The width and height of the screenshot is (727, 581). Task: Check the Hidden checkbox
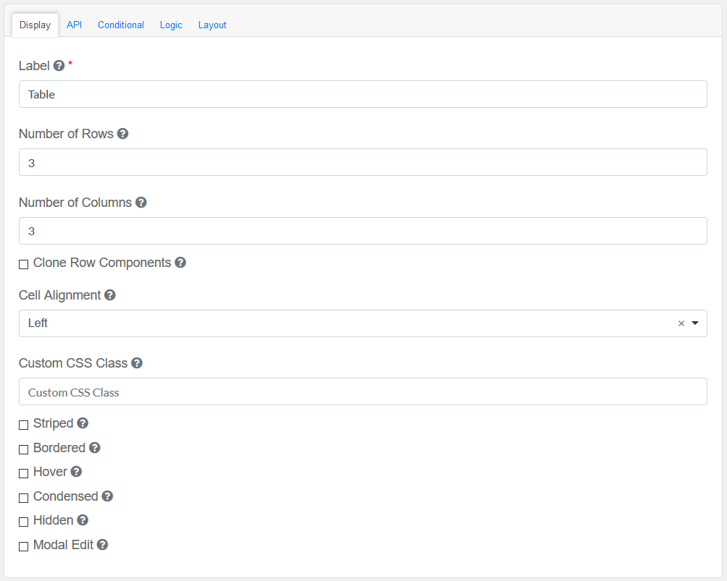click(24, 522)
